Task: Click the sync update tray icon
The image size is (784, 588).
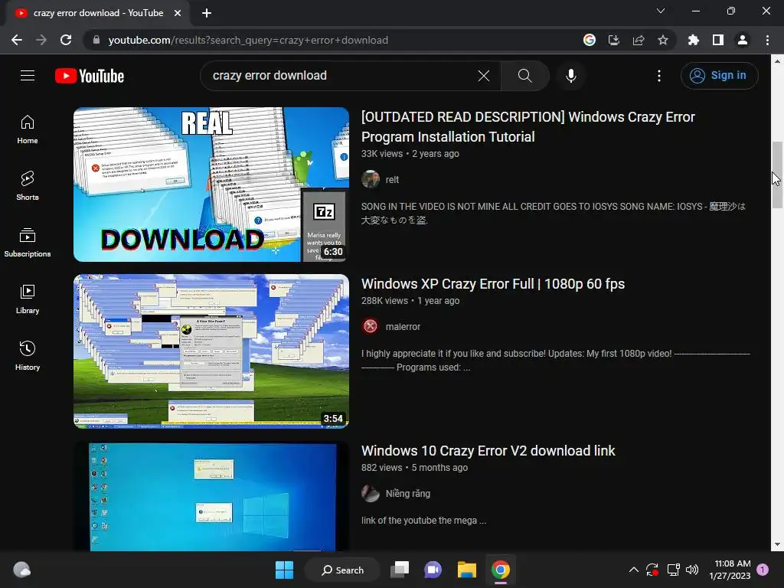Action: tap(652, 570)
